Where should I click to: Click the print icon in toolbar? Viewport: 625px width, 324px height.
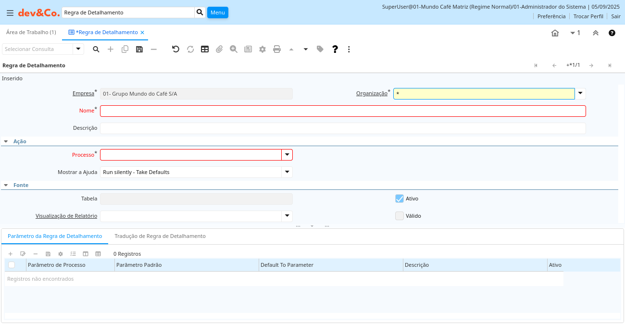pyautogui.click(x=277, y=49)
